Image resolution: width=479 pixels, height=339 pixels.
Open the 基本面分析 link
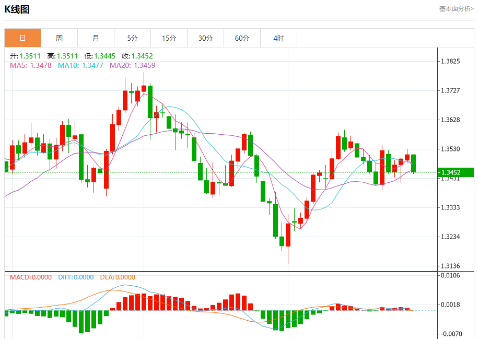click(x=457, y=9)
